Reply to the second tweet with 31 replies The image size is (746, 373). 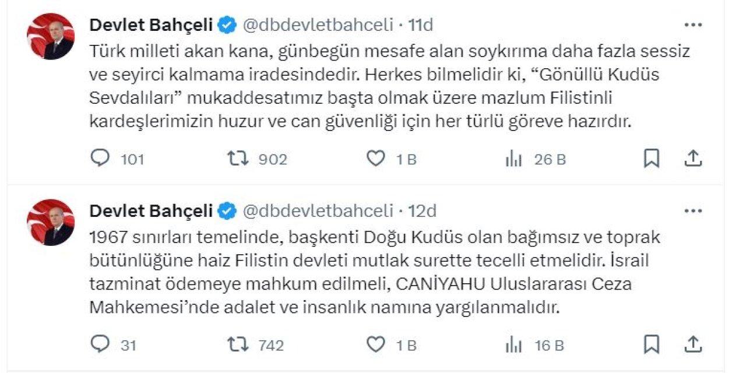[x=99, y=345]
